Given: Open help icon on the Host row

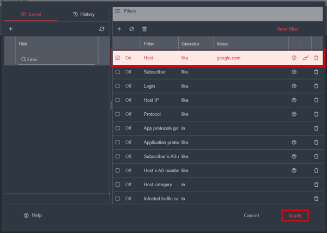Looking at the screenshot, I should pyautogui.click(x=294, y=58).
